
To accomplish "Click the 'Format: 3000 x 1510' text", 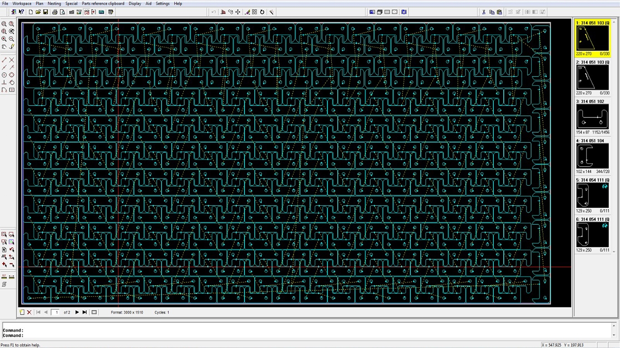I will (127, 312).
